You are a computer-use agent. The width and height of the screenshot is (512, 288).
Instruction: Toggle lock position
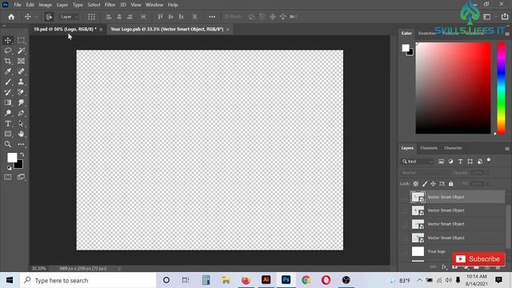[433, 184]
